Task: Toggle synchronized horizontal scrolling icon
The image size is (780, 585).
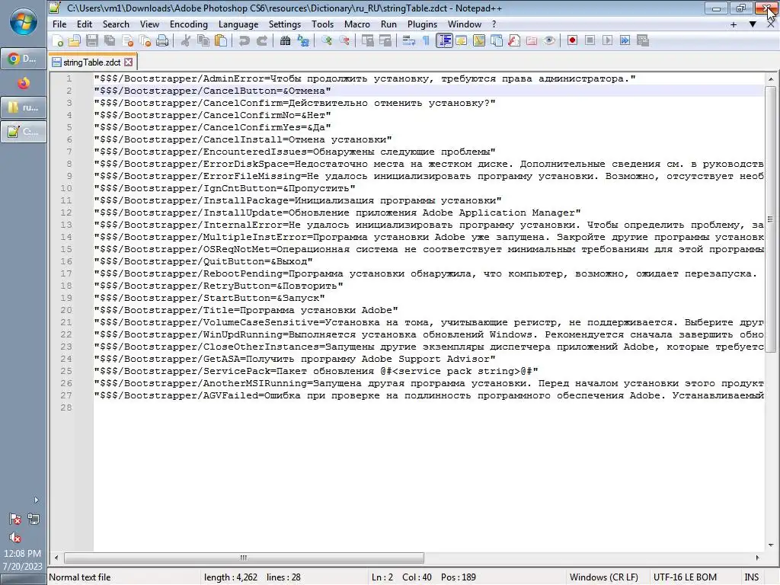Action: pos(385,41)
